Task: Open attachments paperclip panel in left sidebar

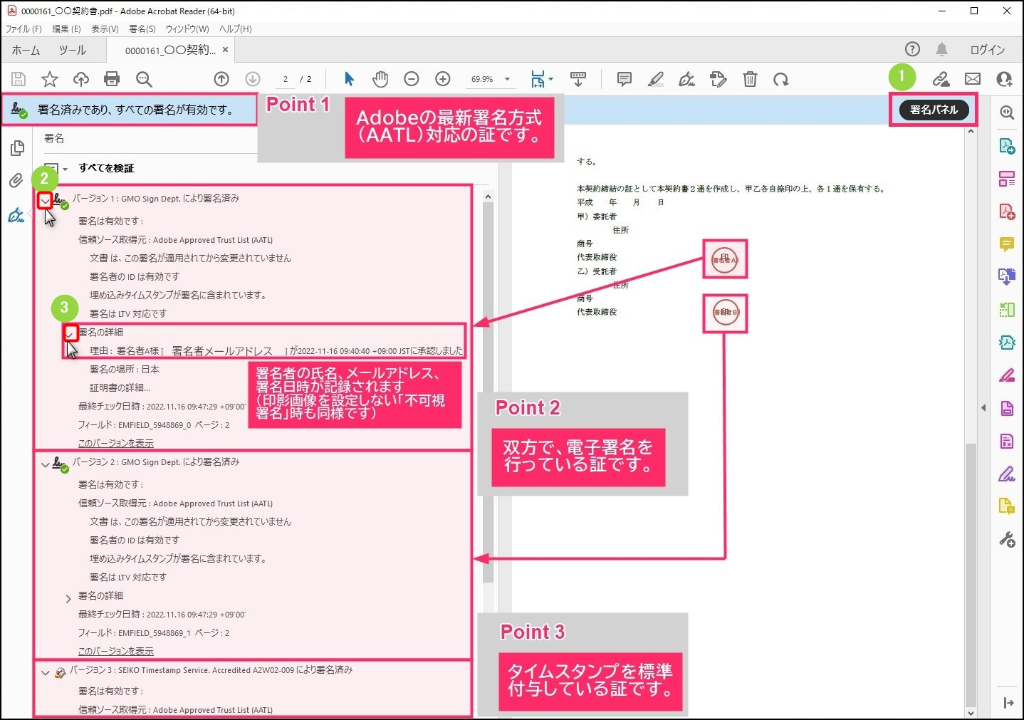Action: (16, 181)
